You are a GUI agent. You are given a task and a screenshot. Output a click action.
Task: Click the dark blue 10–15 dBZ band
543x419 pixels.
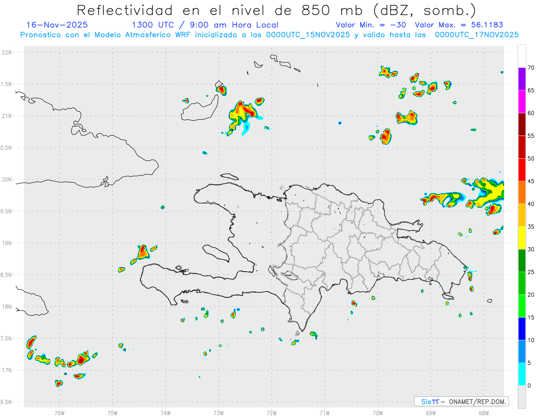tap(522, 329)
